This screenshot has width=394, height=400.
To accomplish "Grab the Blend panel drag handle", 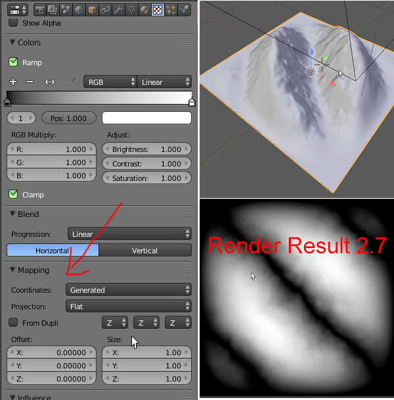I will [186, 214].
